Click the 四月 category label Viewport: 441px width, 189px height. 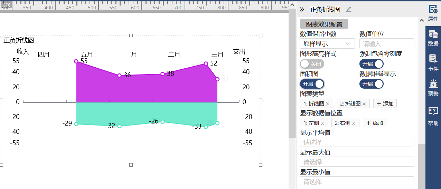pyautogui.click(x=44, y=54)
